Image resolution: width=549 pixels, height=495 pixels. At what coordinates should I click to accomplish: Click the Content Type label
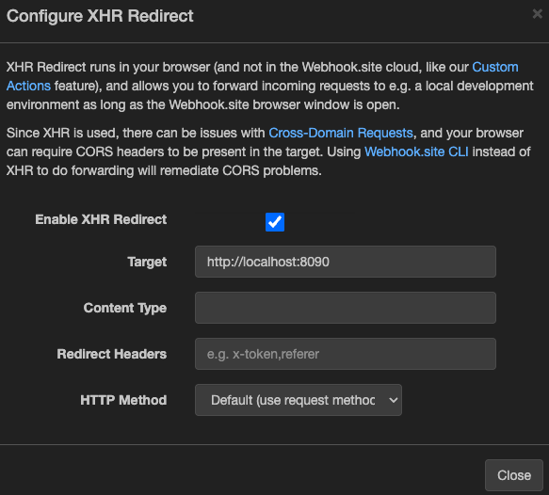click(x=125, y=308)
